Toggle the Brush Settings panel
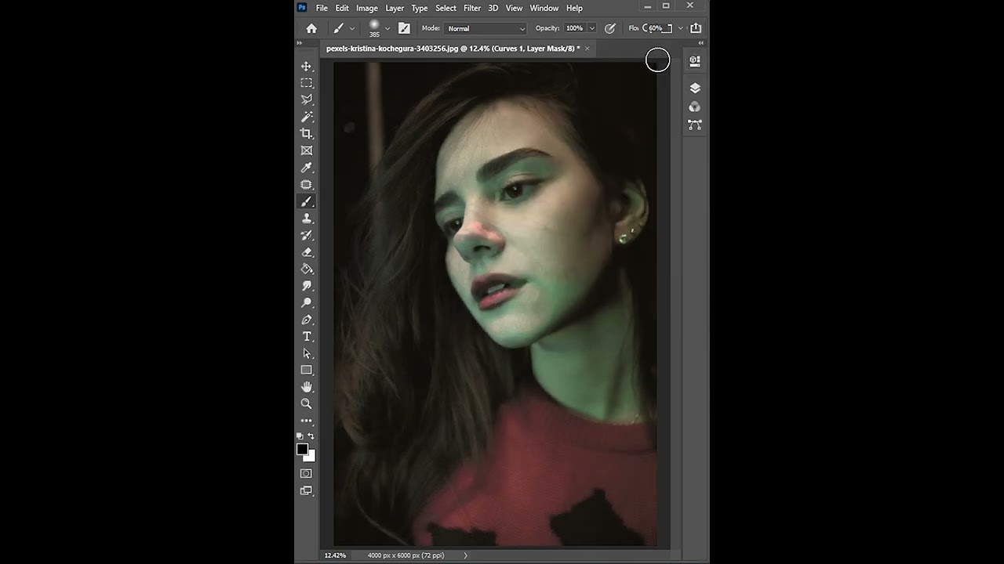Viewport: 1004px width, 564px height. (x=404, y=28)
